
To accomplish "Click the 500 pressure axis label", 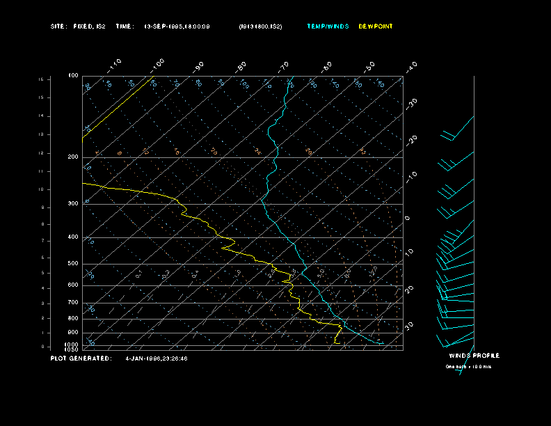I will click(x=73, y=263).
